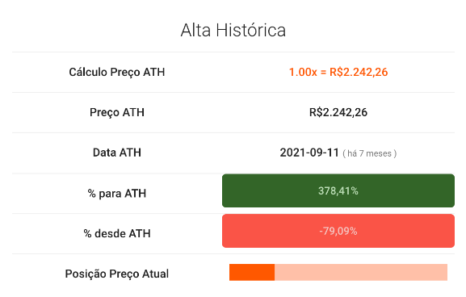The height and width of the screenshot is (297, 466).
Task: Select the Posição Preço Atual label
Action: pyautogui.click(x=117, y=274)
